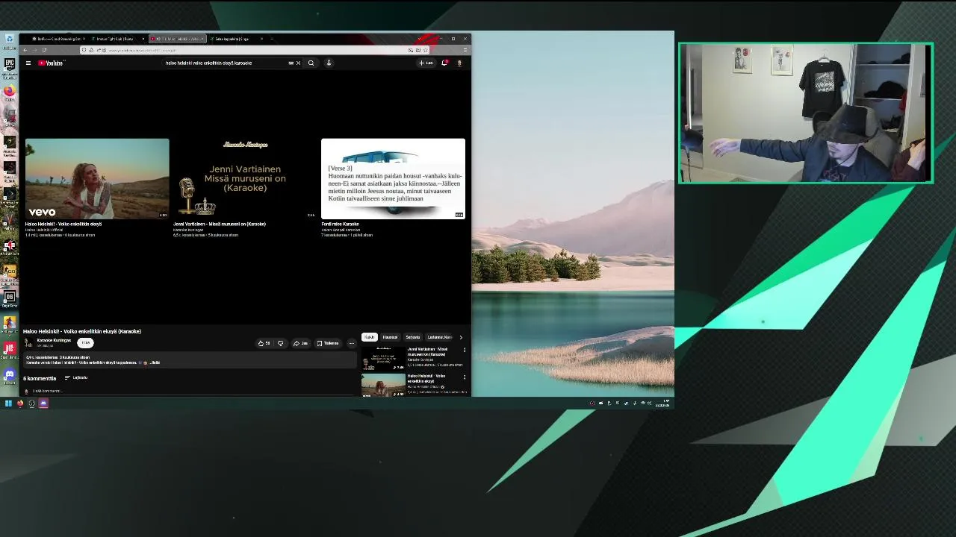This screenshot has height=537, width=956.
Task: Open the Haloo Helsinki vevo video thumbnail
Action: coord(97,179)
